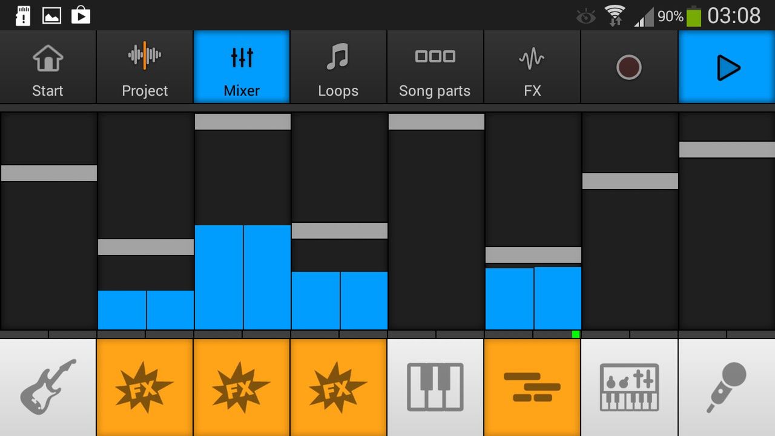Tap the picture notification icon in status bar
Image resolution: width=775 pixels, height=436 pixels.
(51, 15)
